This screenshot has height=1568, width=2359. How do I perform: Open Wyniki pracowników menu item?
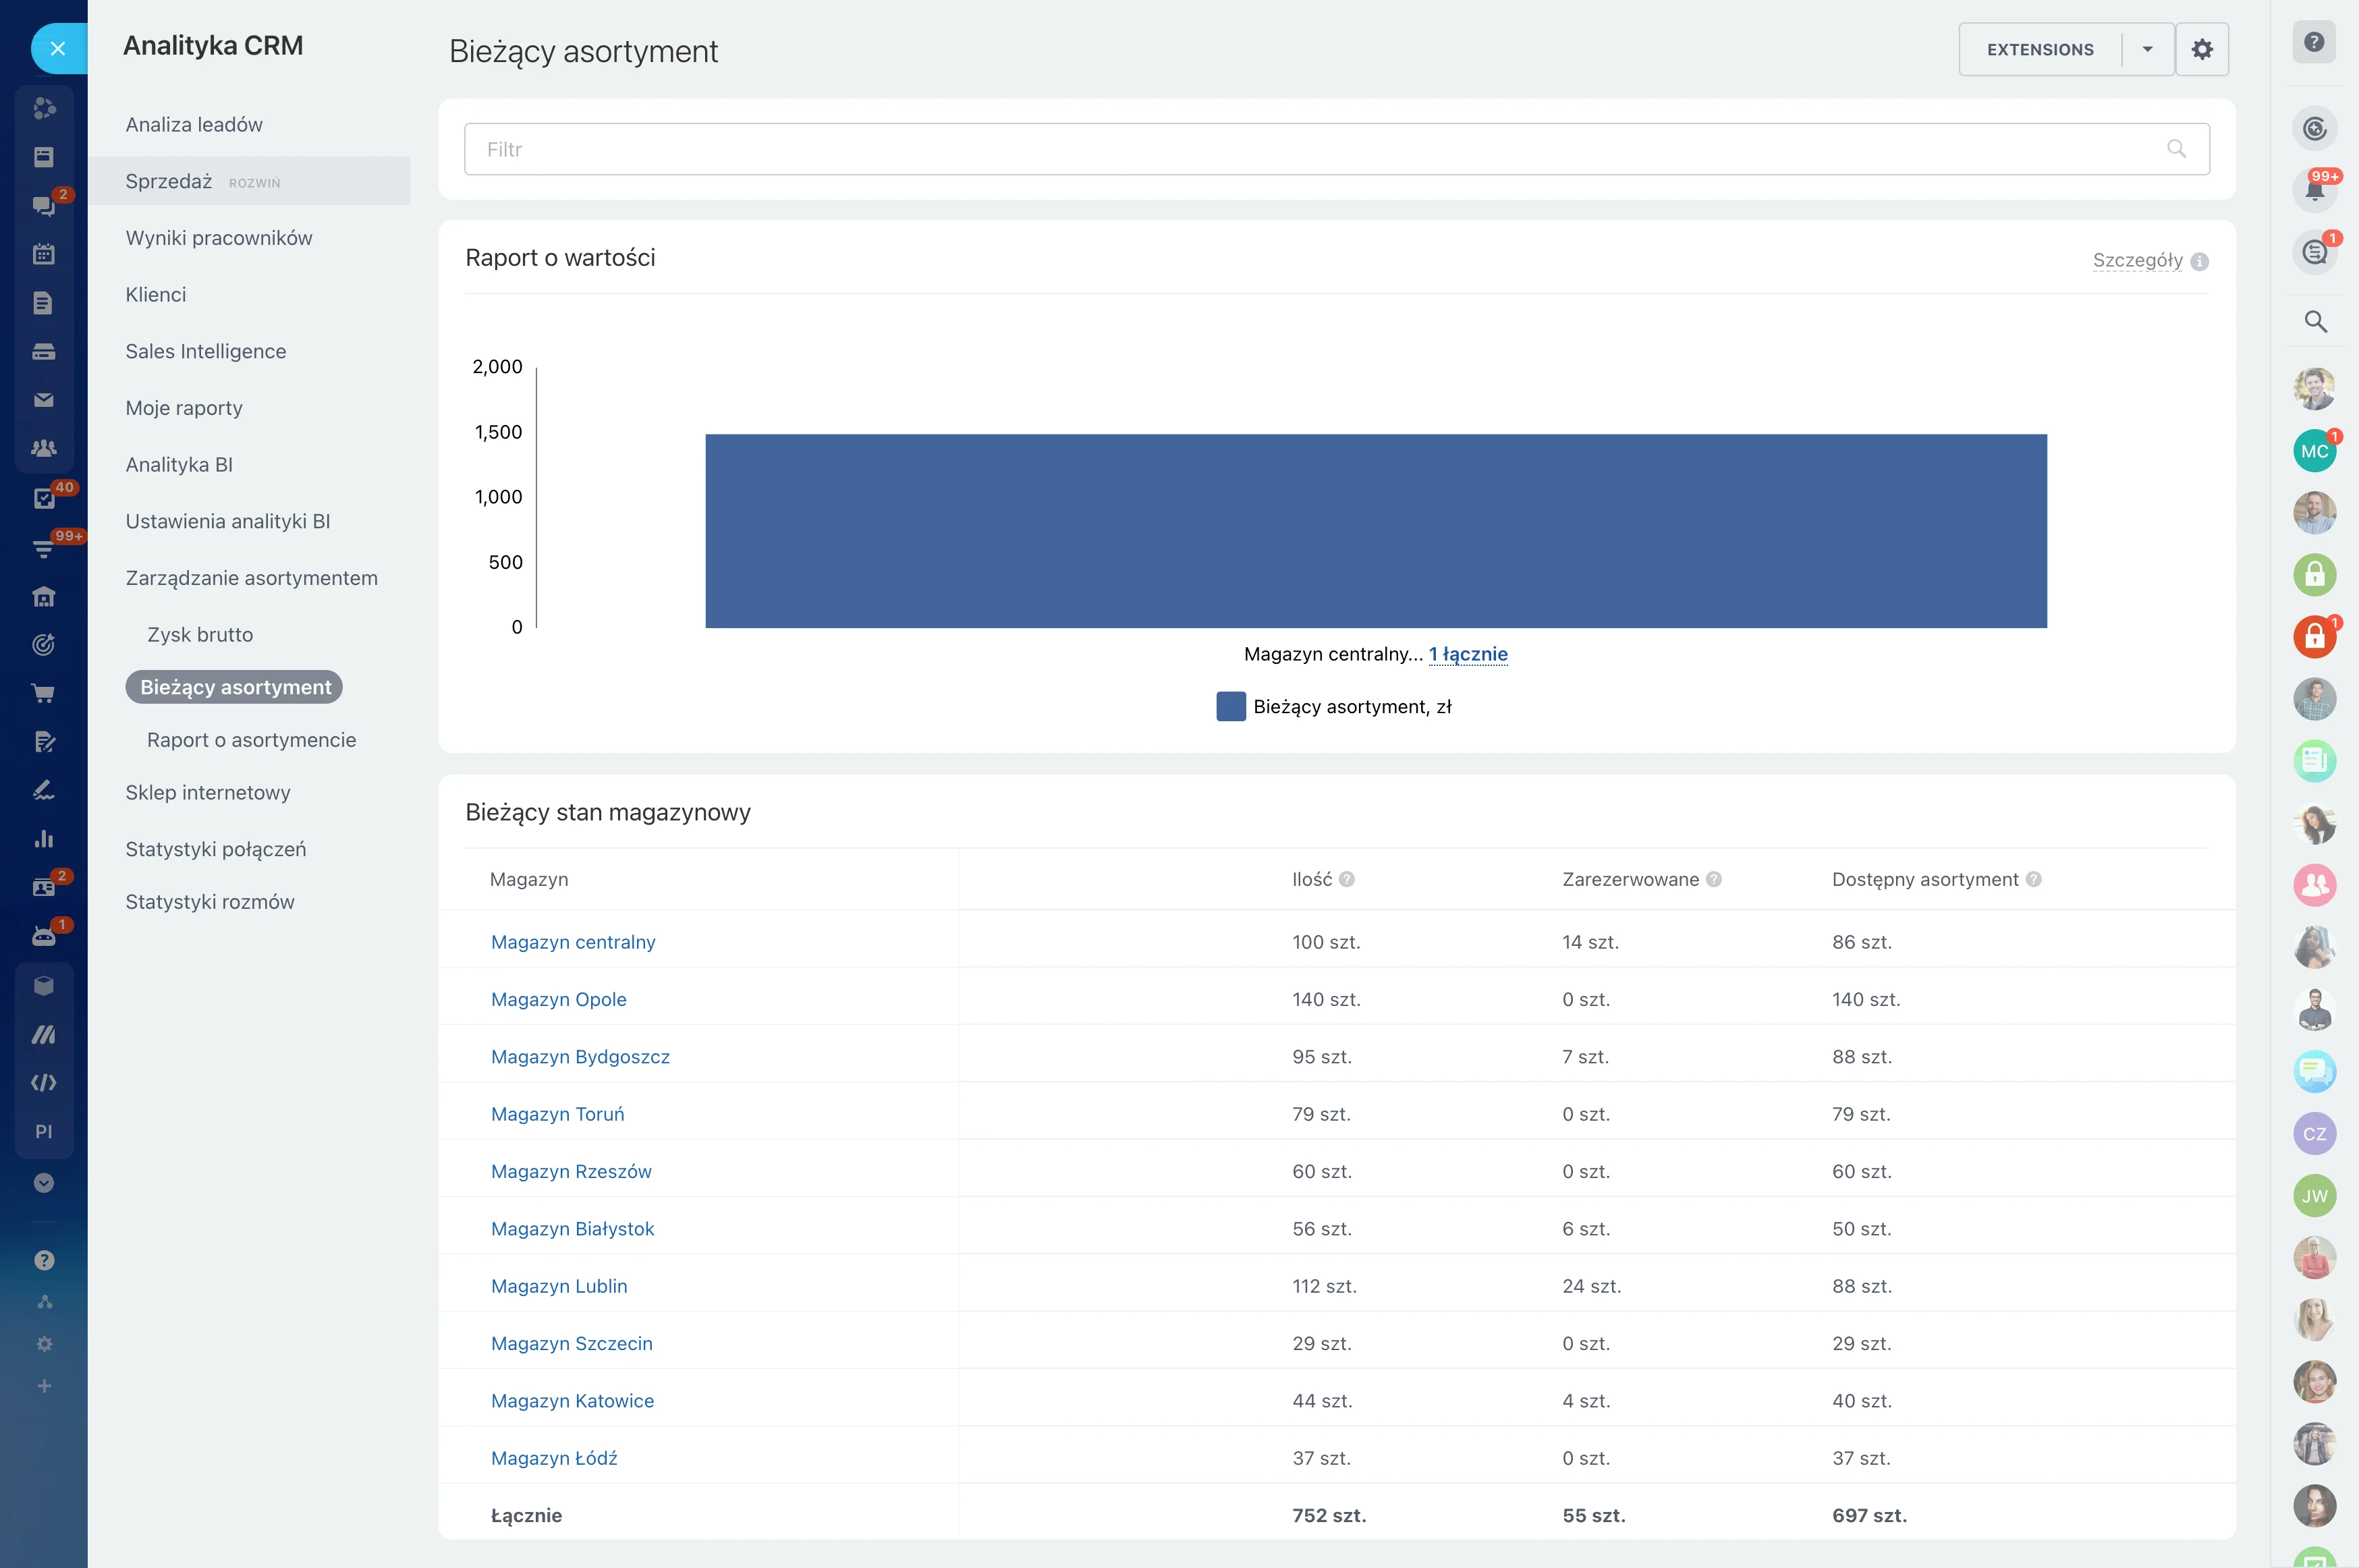[x=219, y=238]
